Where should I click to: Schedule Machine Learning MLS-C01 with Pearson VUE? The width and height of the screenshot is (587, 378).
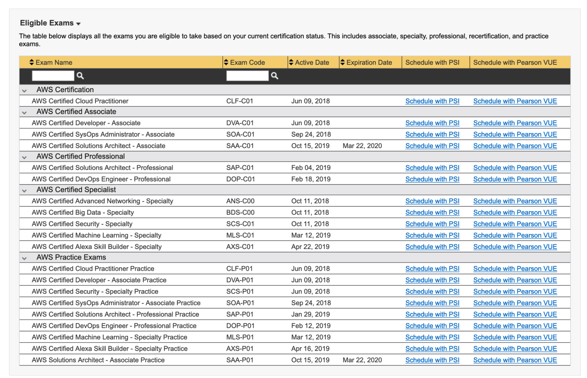pyautogui.click(x=515, y=235)
